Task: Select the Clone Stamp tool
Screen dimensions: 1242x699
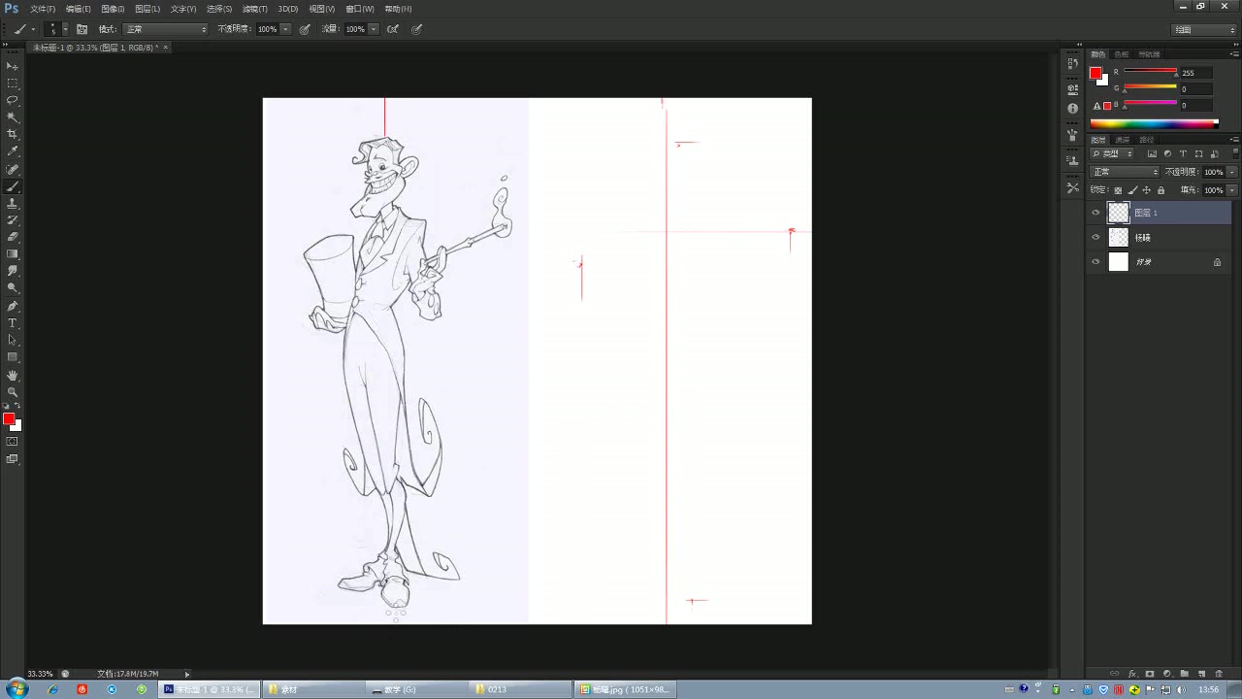Action: click(x=13, y=203)
